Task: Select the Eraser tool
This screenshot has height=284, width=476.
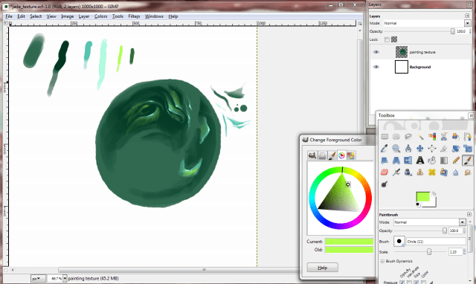Action: point(385,172)
